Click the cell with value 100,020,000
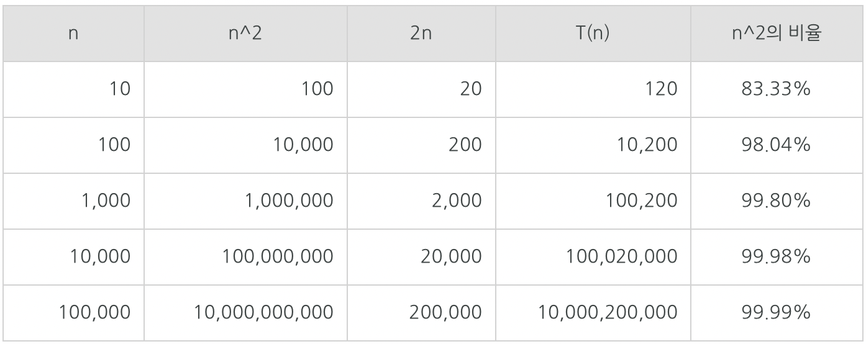The image size is (866, 344). tap(620, 256)
